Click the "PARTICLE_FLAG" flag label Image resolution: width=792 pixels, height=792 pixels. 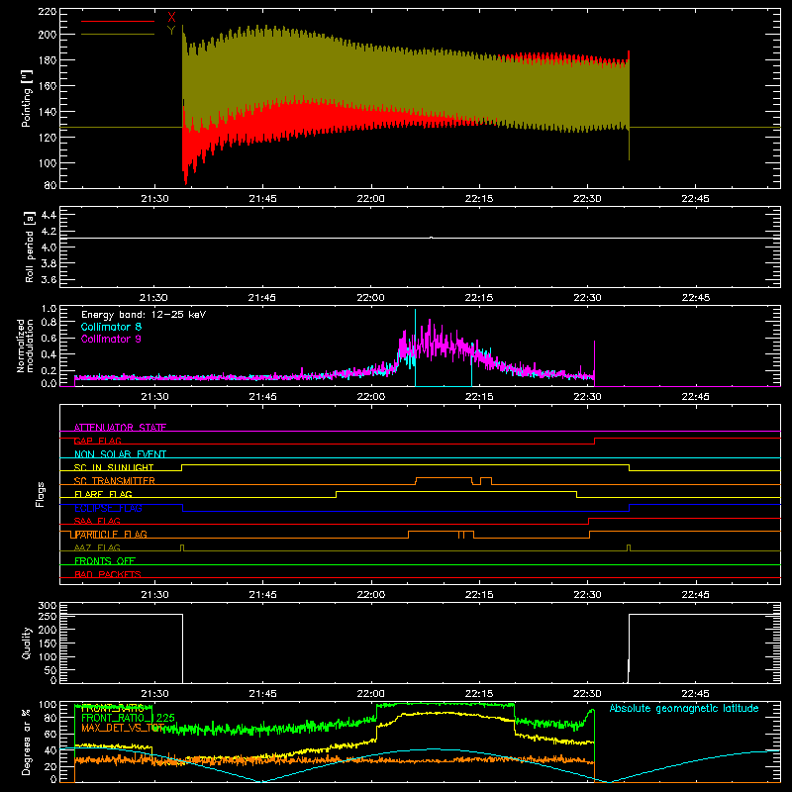click(111, 535)
